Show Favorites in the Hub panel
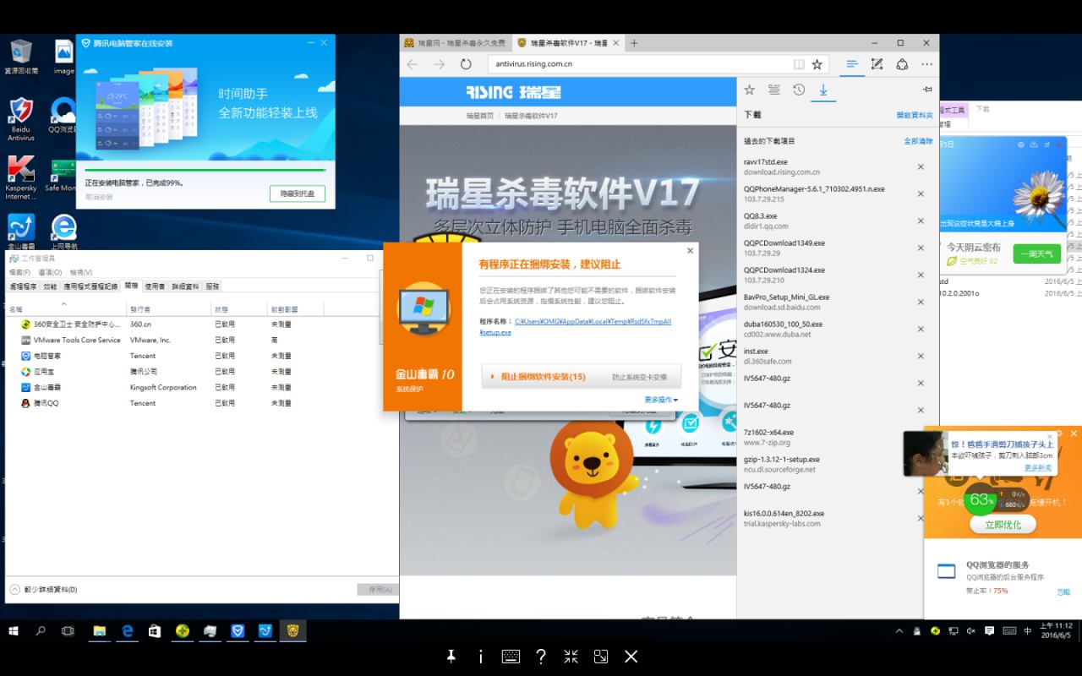The height and width of the screenshot is (676, 1082). pyautogui.click(x=749, y=90)
